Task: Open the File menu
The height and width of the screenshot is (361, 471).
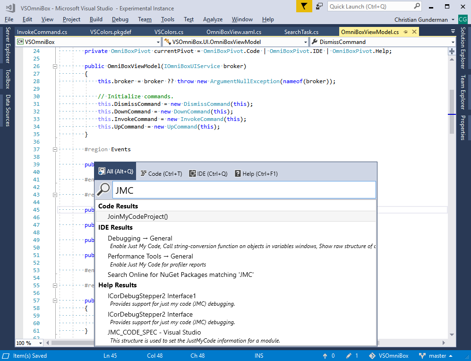Action: point(9,19)
